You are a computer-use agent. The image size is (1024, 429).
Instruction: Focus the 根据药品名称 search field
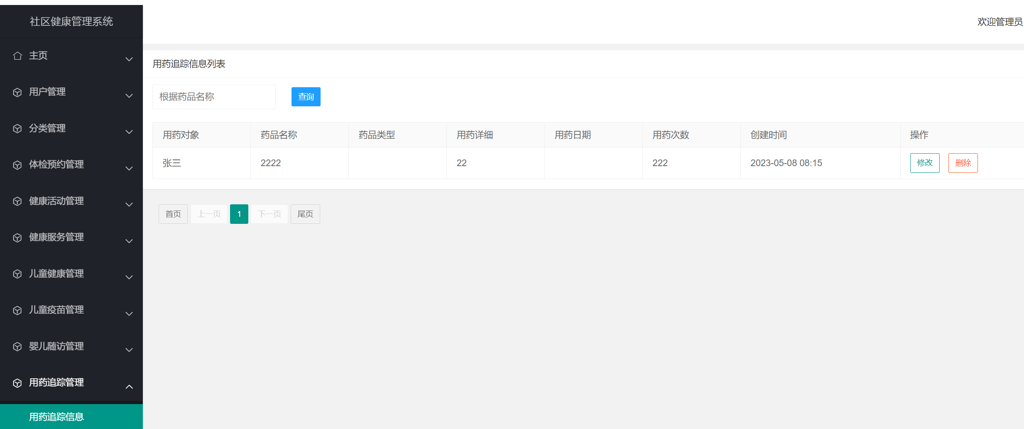214,97
